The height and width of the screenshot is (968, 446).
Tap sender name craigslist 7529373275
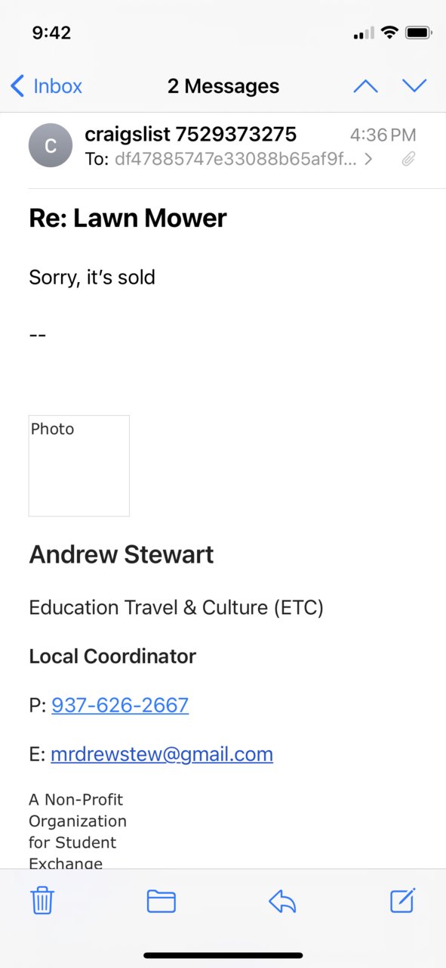[x=191, y=135]
